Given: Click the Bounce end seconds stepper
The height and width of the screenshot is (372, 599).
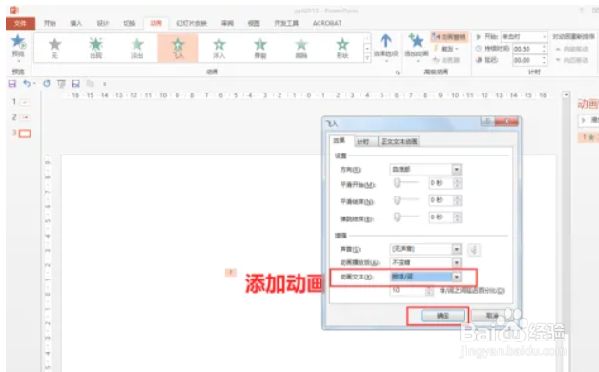Looking at the screenshot, I should tap(457, 217).
